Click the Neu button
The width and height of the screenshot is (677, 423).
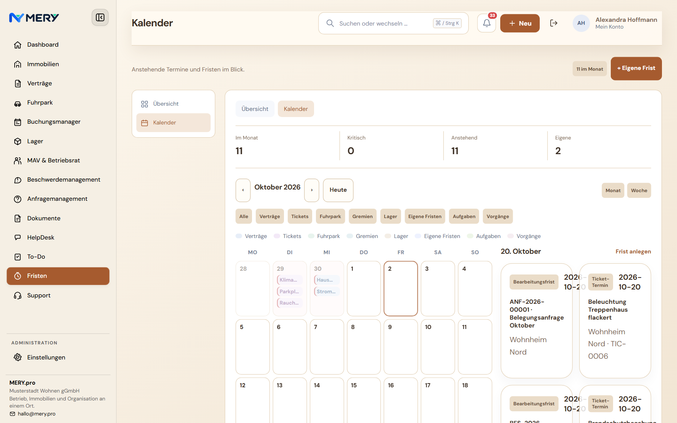(520, 23)
